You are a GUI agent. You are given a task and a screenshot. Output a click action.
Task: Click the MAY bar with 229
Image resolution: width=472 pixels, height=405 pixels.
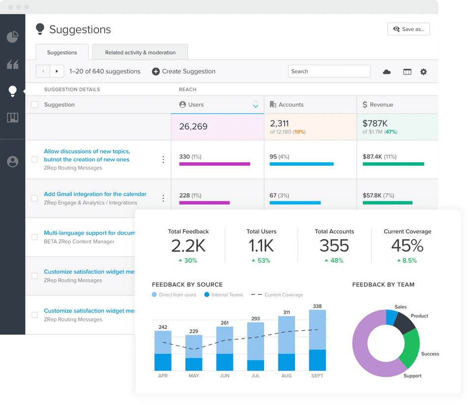pyautogui.click(x=194, y=352)
